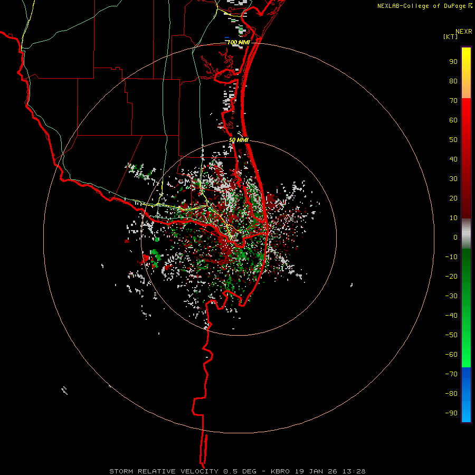475x475 pixels.
Task: Click the -90 value on velocity scale
Action: pos(451,413)
